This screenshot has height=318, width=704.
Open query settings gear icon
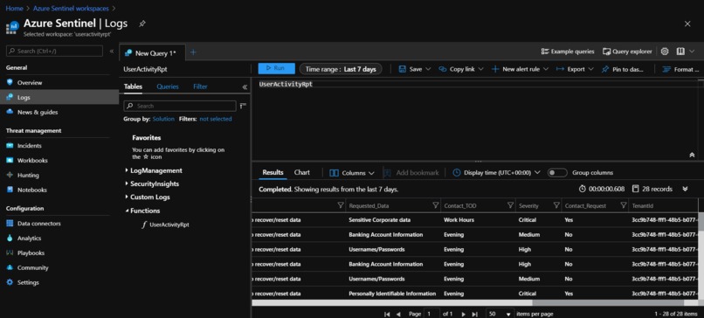tap(665, 52)
